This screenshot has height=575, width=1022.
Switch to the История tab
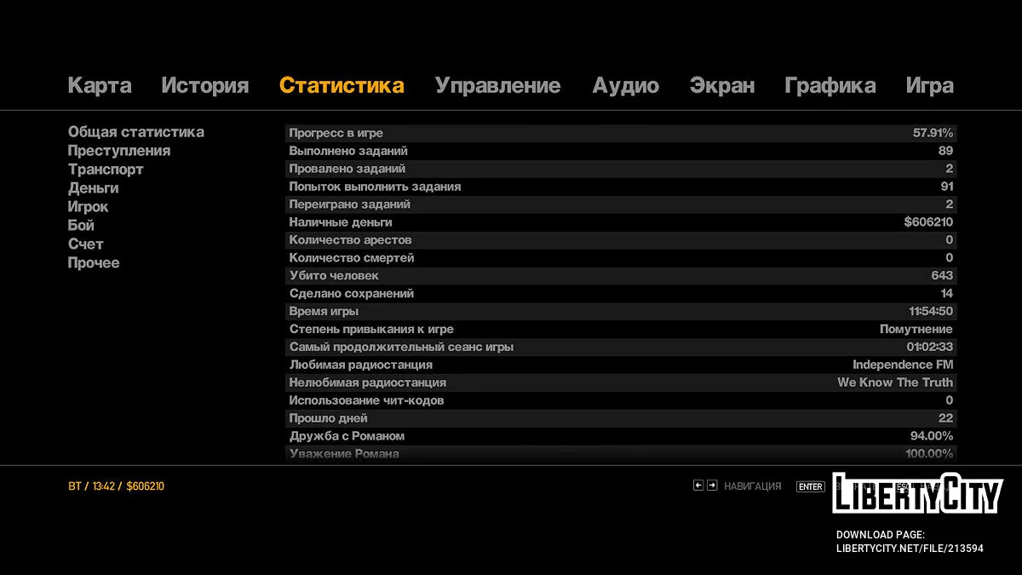pos(204,86)
